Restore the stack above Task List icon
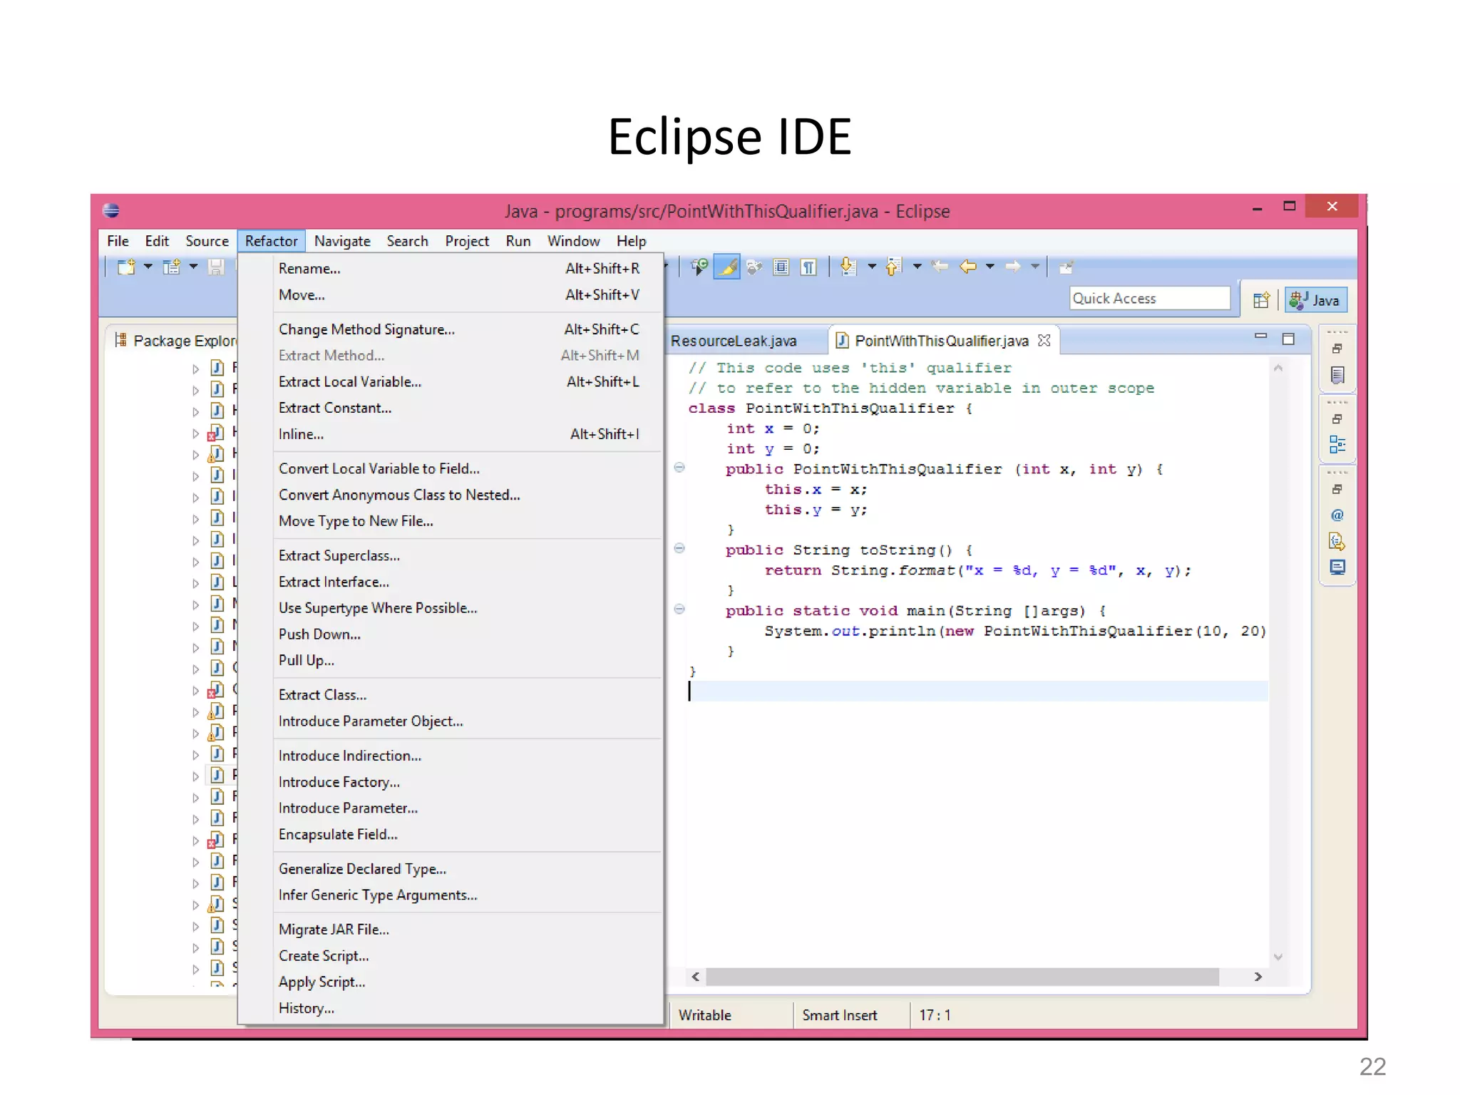 tap(1337, 349)
